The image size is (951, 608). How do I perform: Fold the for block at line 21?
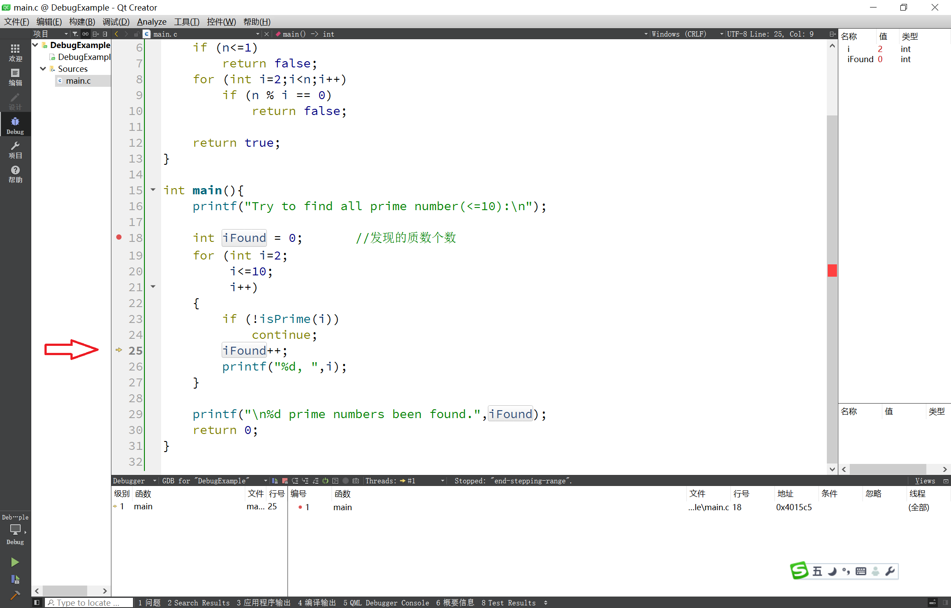tap(153, 287)
